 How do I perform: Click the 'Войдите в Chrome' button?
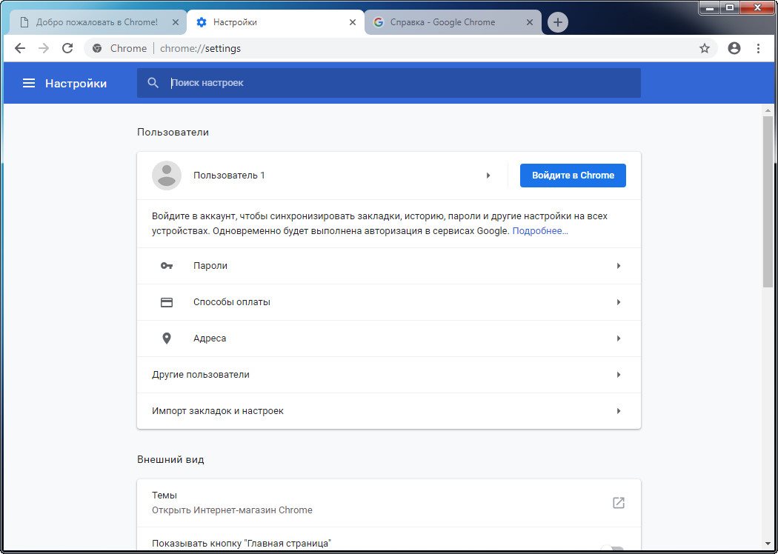click(x=573, y=176)
